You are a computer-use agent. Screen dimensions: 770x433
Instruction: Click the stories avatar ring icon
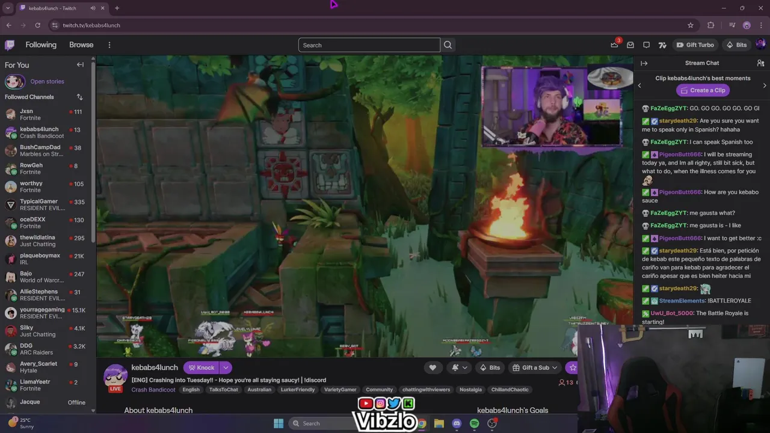[14, 81]
